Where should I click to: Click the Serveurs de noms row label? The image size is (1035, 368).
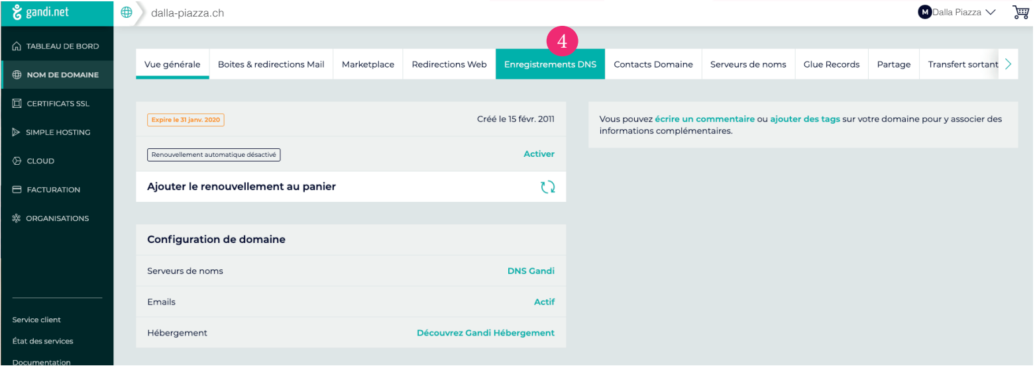[185, 271]
